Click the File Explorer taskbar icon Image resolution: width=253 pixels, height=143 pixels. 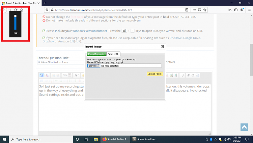(95, 139)
